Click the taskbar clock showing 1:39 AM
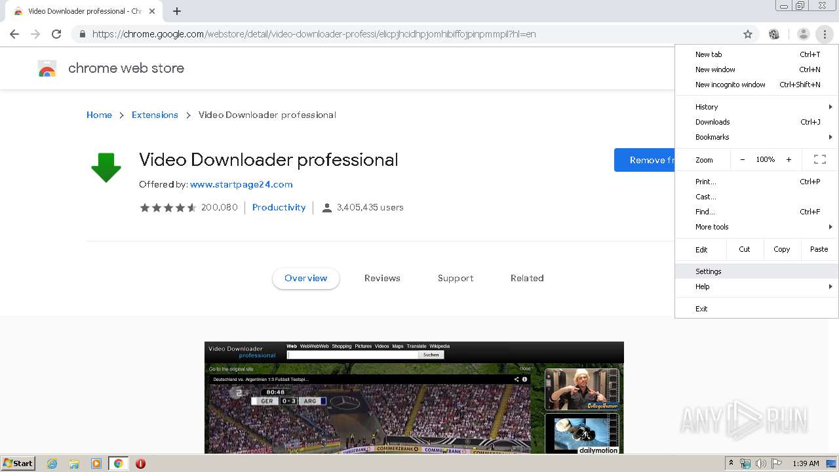Viewport: 839px width, 472px height. click(806, 463)
